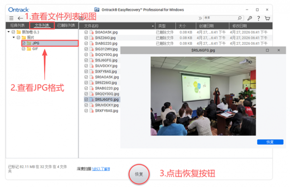Open the shopping cart icon
The height and width of the screenshot is (187, 290).
(x=267, y=18)
